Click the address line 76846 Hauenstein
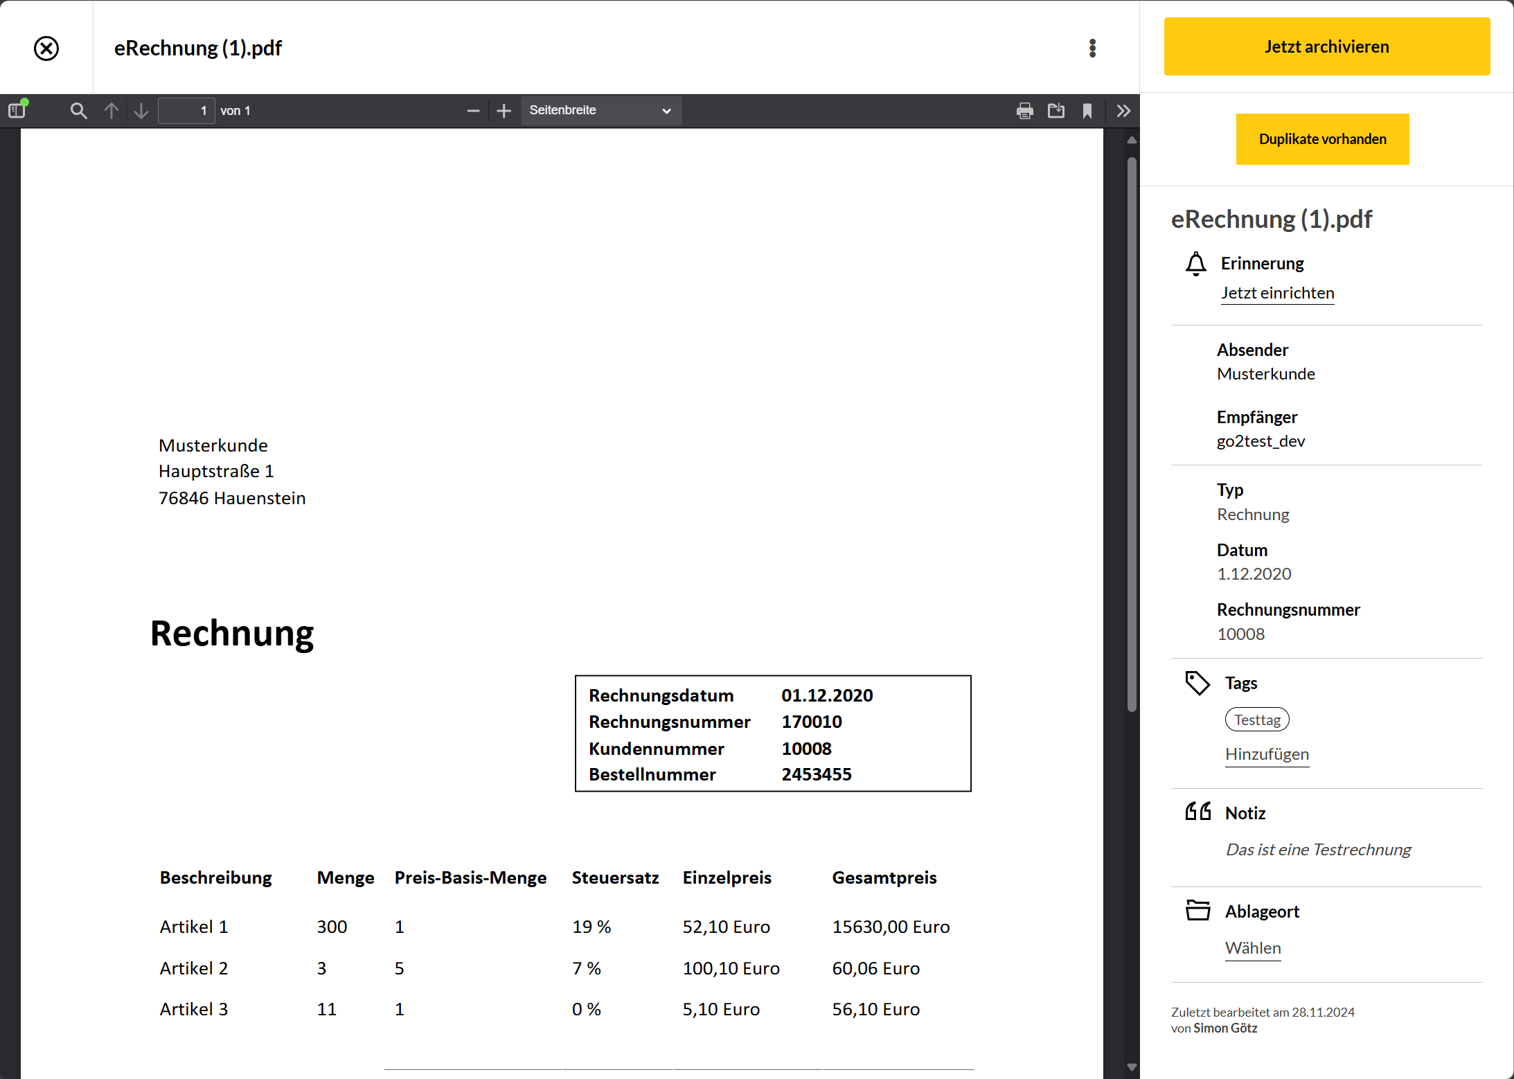 [x=232, y=499]
